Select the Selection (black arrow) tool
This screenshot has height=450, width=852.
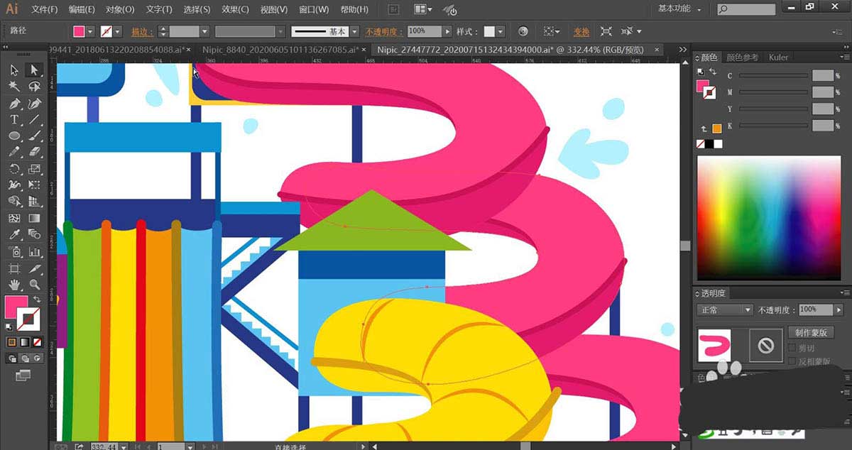click(x=14, y=70)
